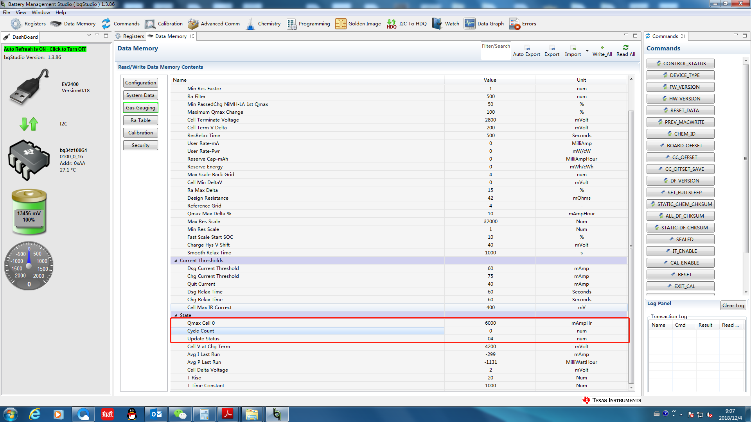This screenshot has height=422, width=751.
Task: Open the Watch toolbar icon
Action: (437, 24)
